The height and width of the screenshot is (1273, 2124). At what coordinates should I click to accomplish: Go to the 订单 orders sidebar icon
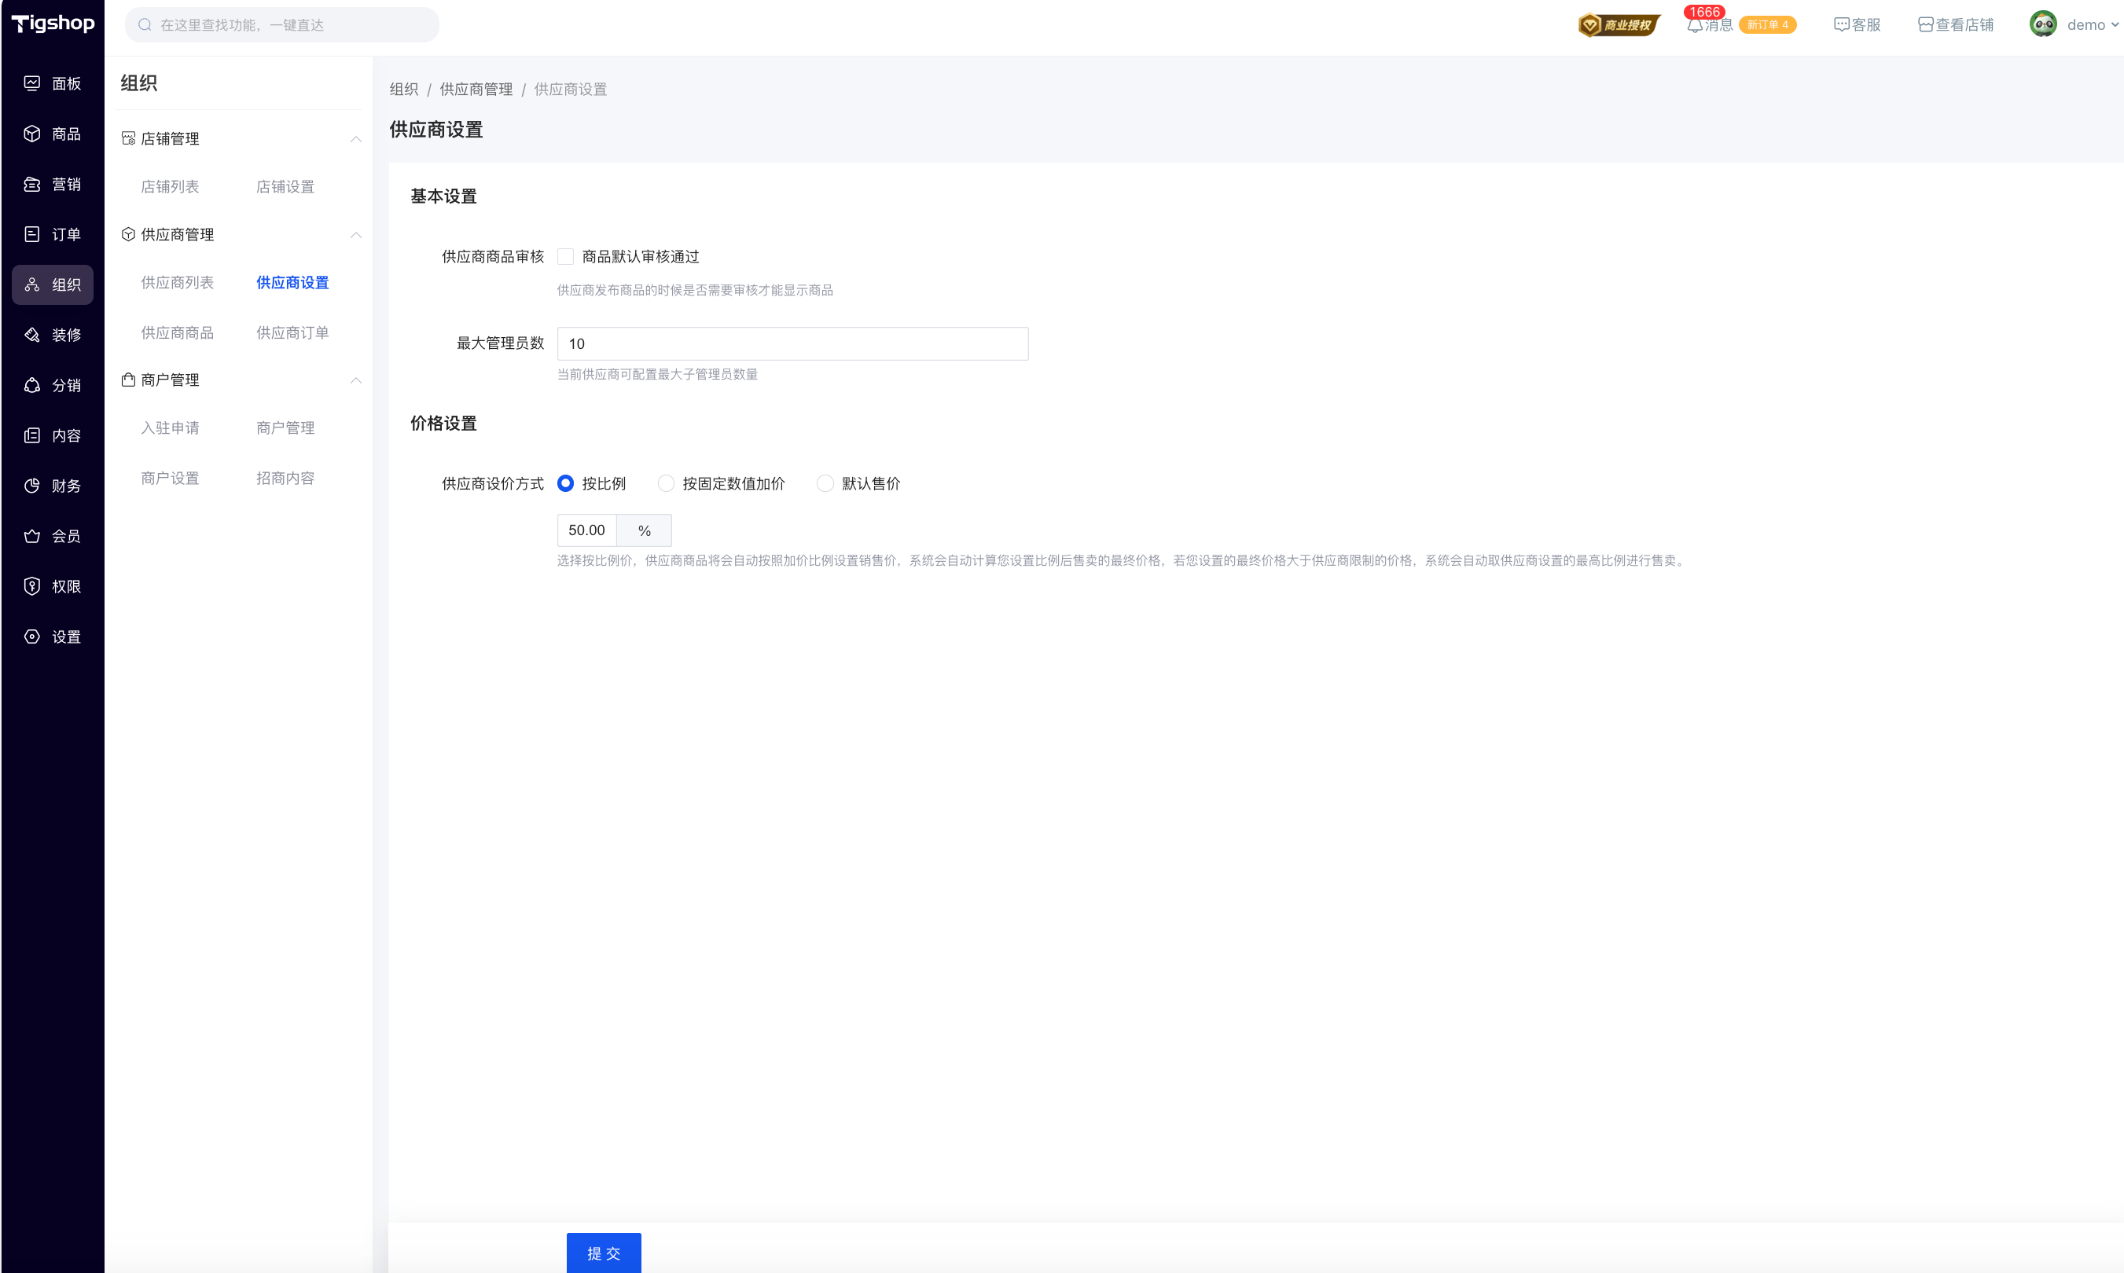tap(32, 234)
